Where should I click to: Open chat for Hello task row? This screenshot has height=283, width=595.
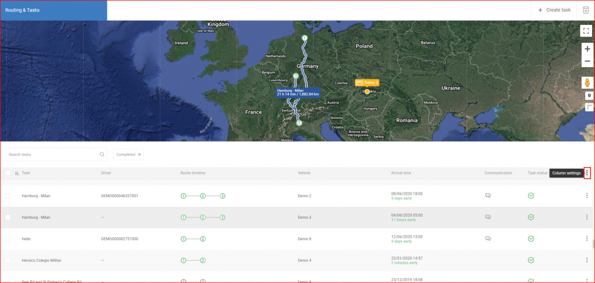(488, 239)
